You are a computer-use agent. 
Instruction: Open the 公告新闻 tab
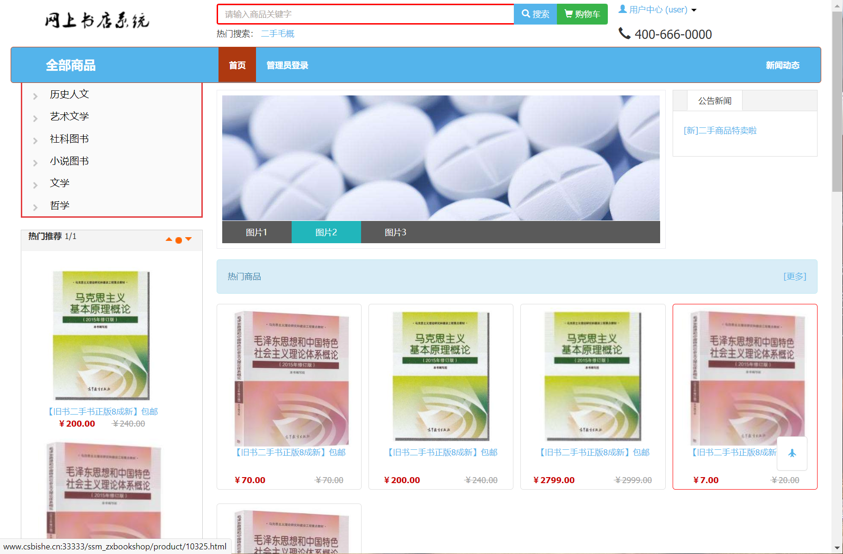[x=714, y=101]
